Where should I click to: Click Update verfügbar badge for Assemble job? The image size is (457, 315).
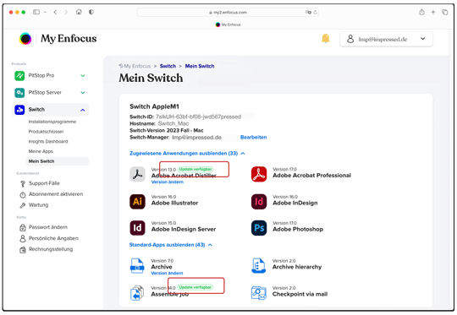[x=195, y=287]
